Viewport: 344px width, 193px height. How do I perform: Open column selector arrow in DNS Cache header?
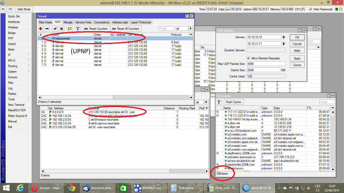click(x=333, y=108)
